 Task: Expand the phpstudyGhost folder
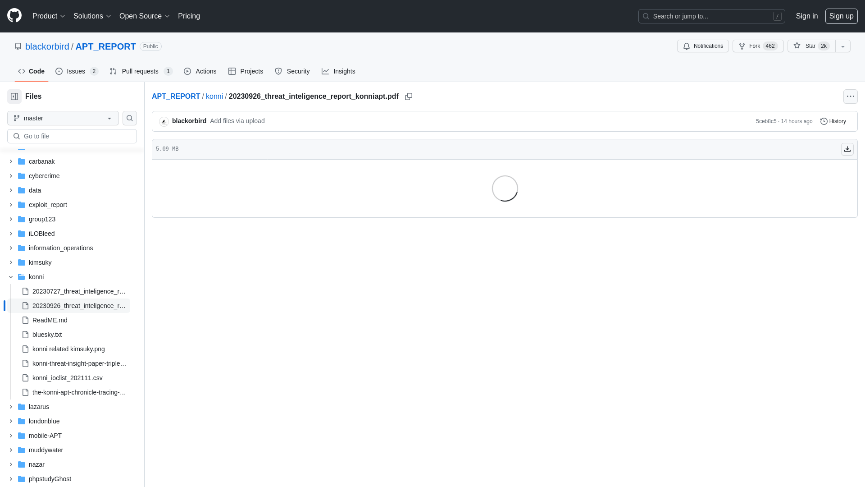coord(11,479)
